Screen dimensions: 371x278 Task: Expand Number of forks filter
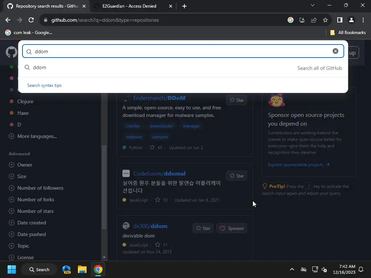click(32, 199)
